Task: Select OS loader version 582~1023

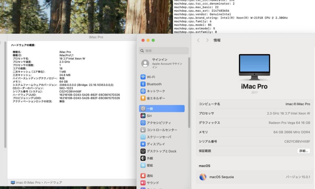Action: tap(66, 88)
